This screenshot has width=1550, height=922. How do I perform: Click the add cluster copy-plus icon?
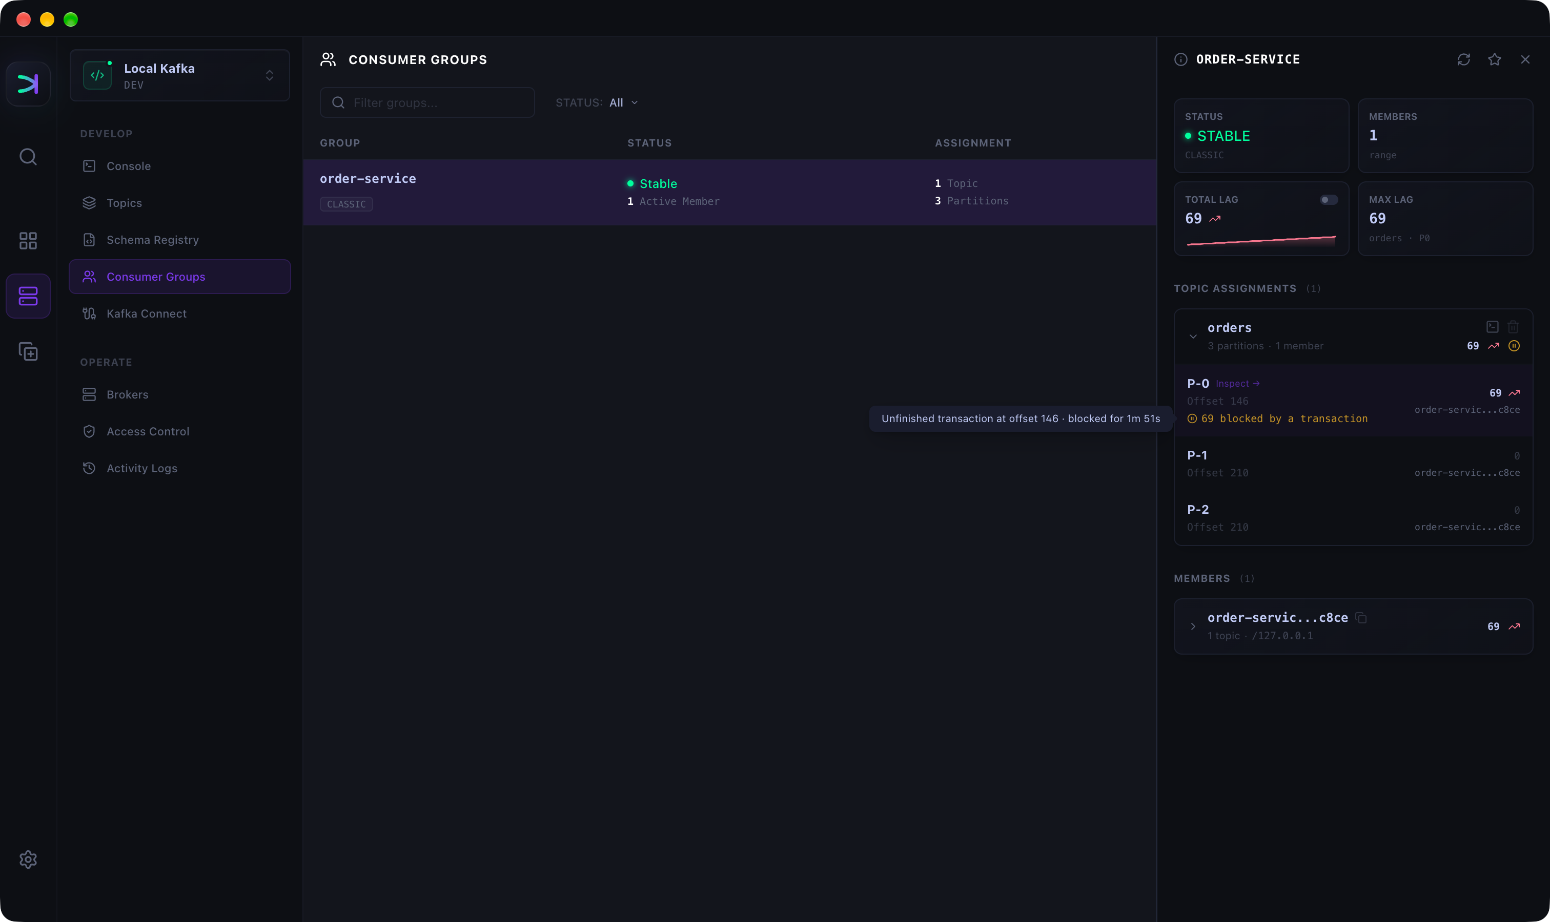click(28, 352)
